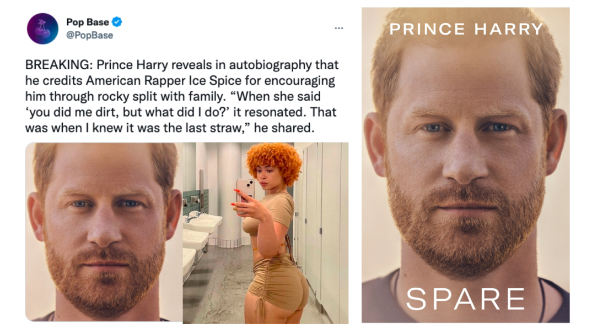Open the @PopBase handle link
Screen dimensions: 592x330
coord(89,35)
